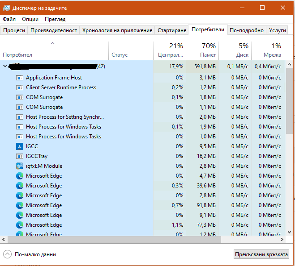Select the IGCC application icon
The height and width of the screenshot is (266, 295).
pos(20,146)
